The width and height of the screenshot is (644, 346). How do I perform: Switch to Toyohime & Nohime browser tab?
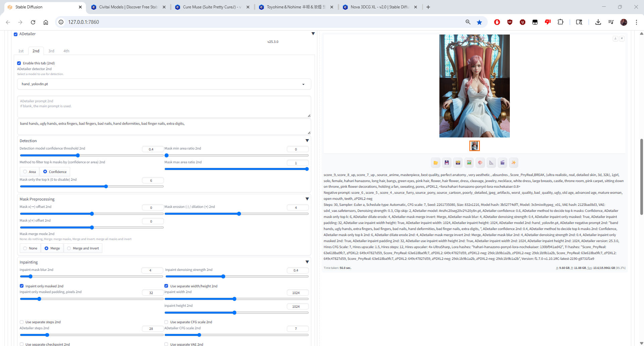coord(296,7)
